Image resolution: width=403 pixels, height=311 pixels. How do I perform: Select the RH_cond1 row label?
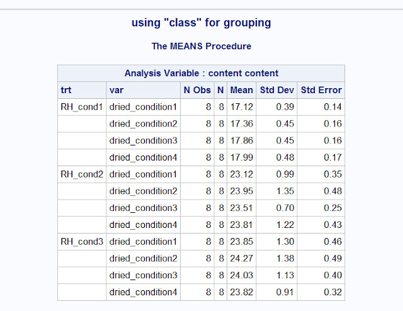click(82, 107)
